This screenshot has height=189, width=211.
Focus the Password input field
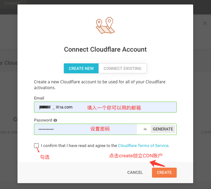(x=85, y=129)
